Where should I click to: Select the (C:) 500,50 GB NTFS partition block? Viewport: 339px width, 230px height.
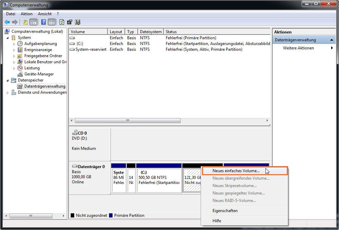pos(159,178)
